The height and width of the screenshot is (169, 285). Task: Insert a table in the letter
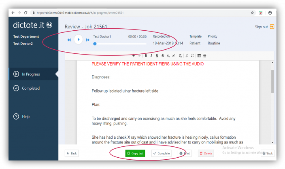coord(199,56)
